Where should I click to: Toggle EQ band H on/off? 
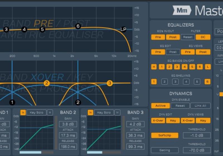pos(154,67)
